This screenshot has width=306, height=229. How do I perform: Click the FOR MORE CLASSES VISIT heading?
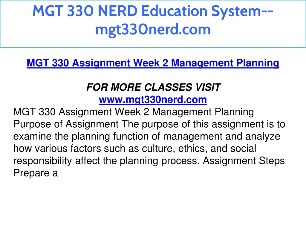tap(153, 87)
